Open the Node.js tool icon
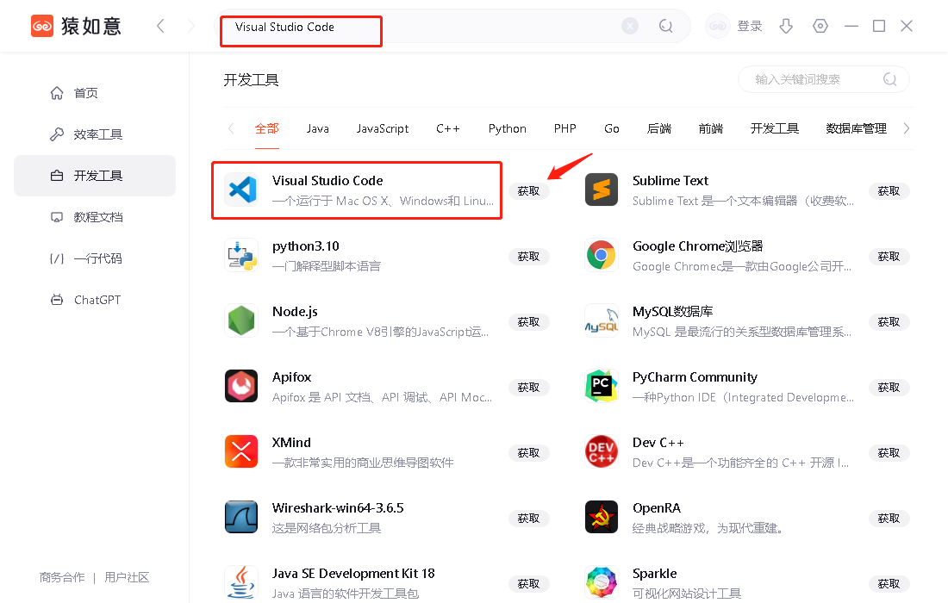 241,320
